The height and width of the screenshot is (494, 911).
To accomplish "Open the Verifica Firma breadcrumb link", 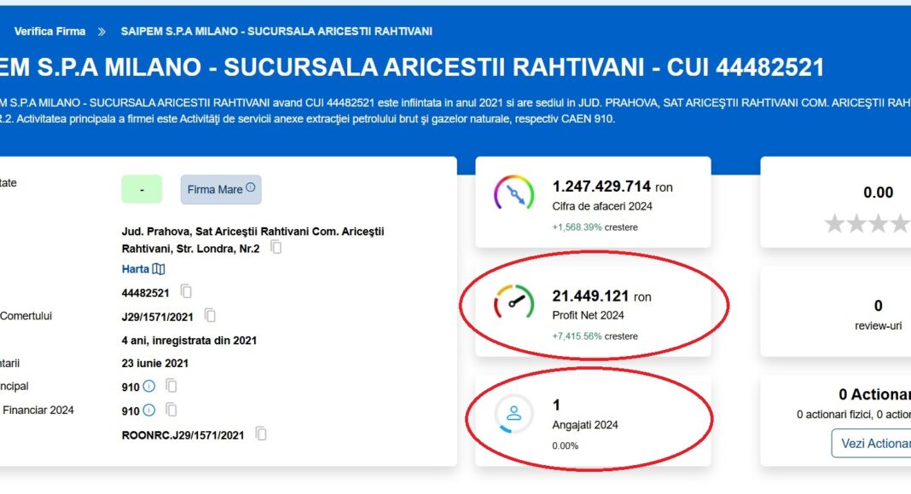I will tap(50, 32).
